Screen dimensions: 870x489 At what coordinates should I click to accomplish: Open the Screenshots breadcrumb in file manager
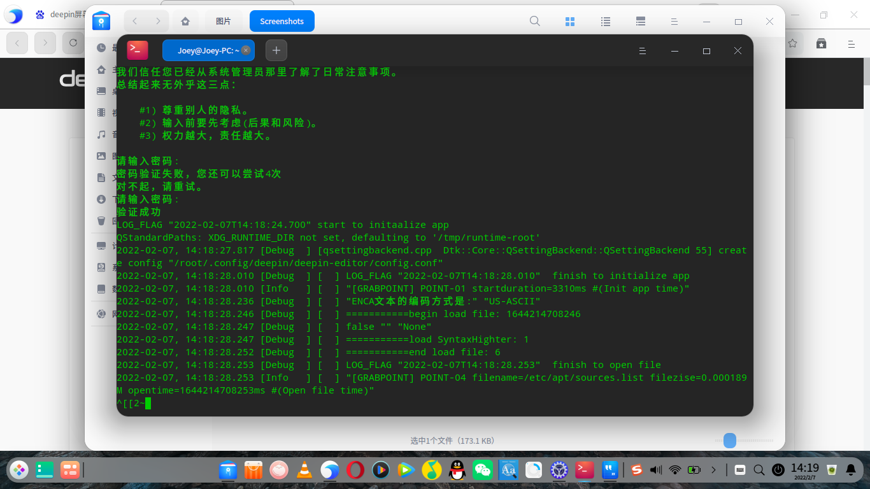coord(282,21)
